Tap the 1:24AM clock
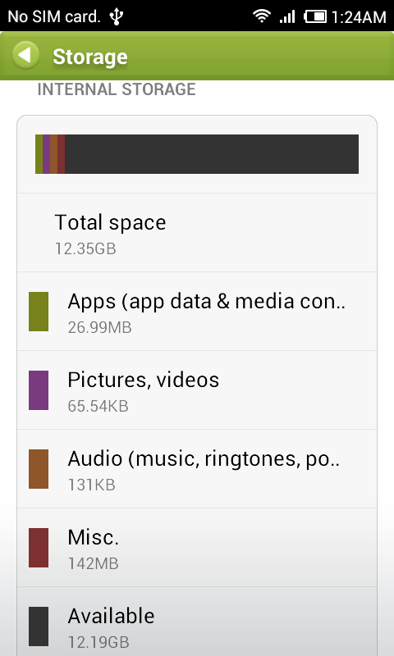 click(359, 16)
